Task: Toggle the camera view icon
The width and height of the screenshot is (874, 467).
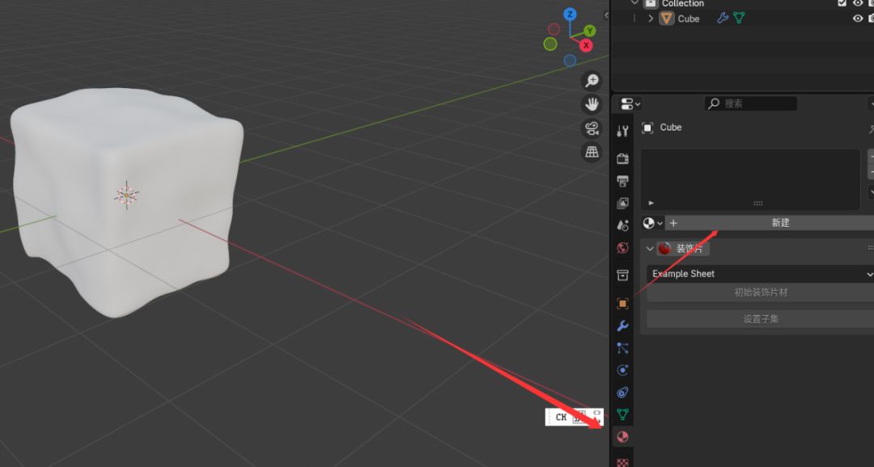Action: pyautogui.click(x=592, y=128)
